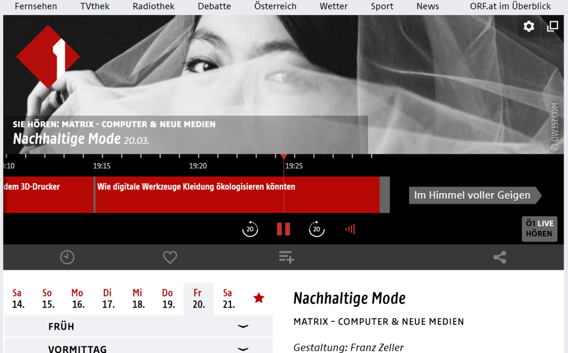Open the player settings gear icon

(529, 26)
